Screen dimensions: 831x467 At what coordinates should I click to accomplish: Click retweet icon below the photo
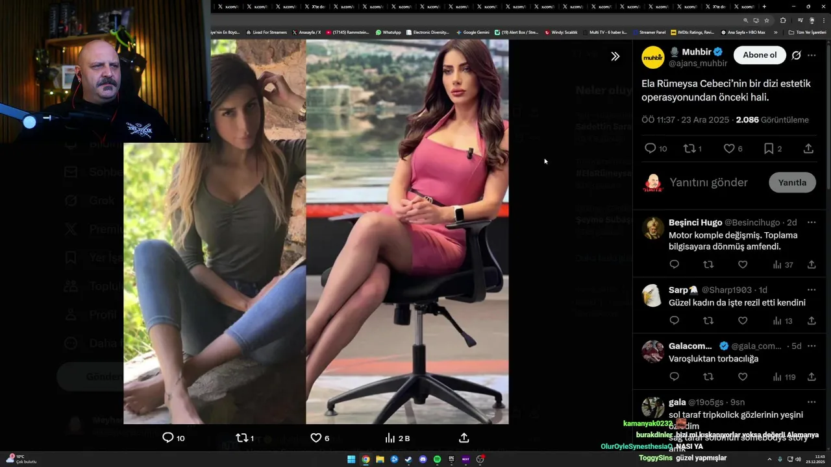pyautogui.click(x=242, y=438)
